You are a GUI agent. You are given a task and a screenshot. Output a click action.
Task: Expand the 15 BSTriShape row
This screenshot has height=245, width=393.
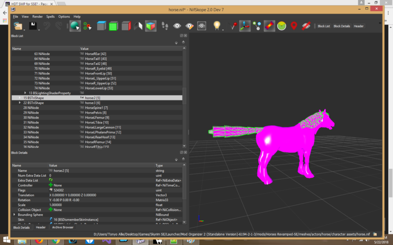click(20, 98)
